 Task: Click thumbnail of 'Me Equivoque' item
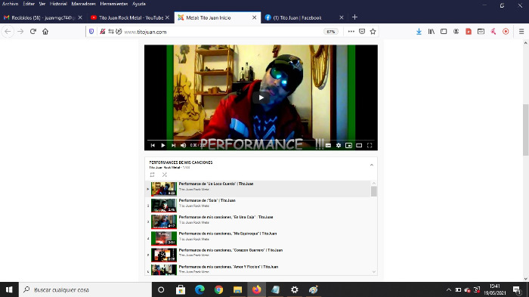click(x=164, y=238)
